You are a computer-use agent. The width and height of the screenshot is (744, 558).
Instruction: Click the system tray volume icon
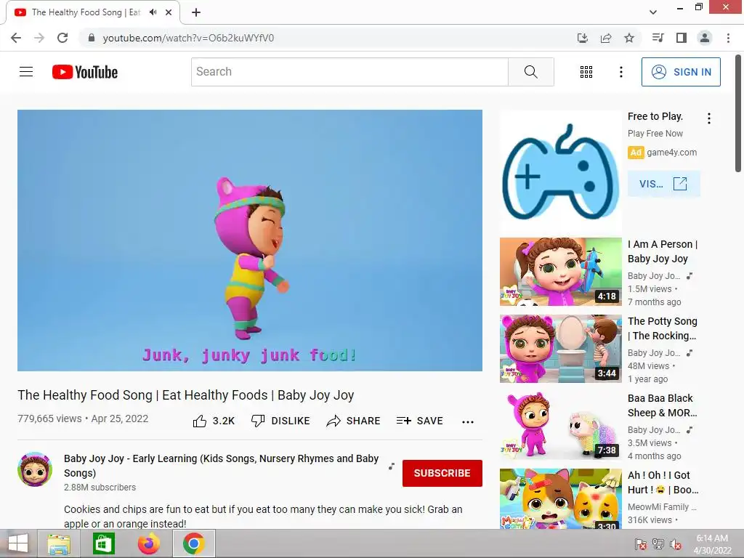point(676,544)
